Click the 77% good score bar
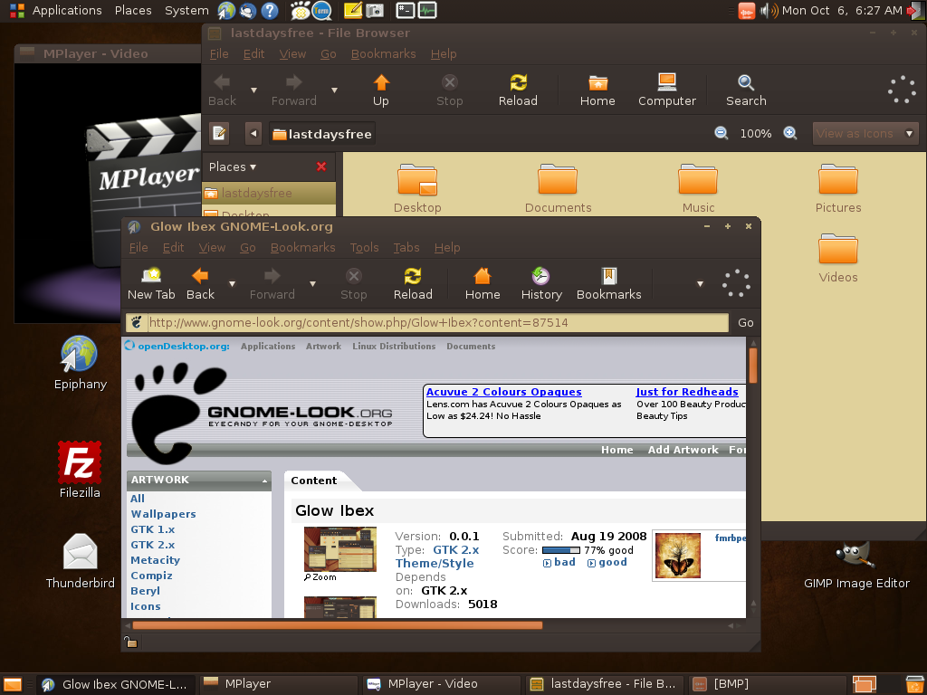This screenshot has width=927, height=695. coord(560,550)
